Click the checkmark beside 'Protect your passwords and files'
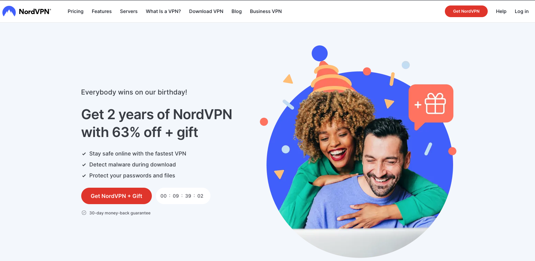Image resolution: width=535 pixels, height=261 pixels. click(x=84, y=176)
